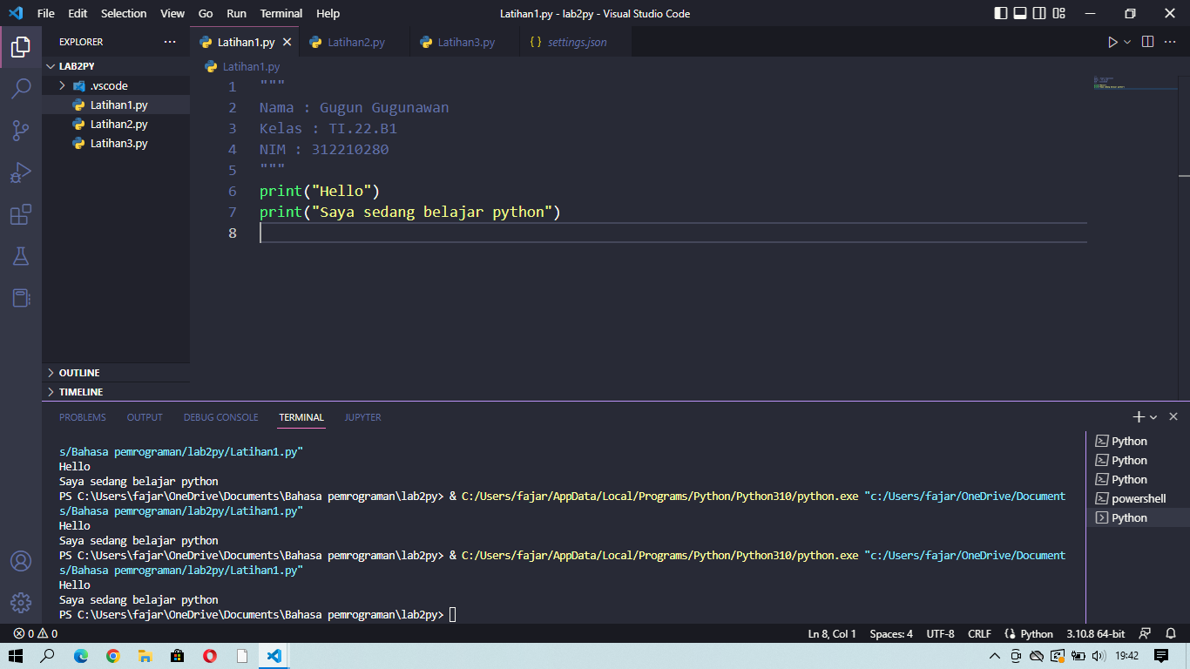Run the Python file using the play icon
This screenshot has width=1190, height=669.
[1112, 41]
